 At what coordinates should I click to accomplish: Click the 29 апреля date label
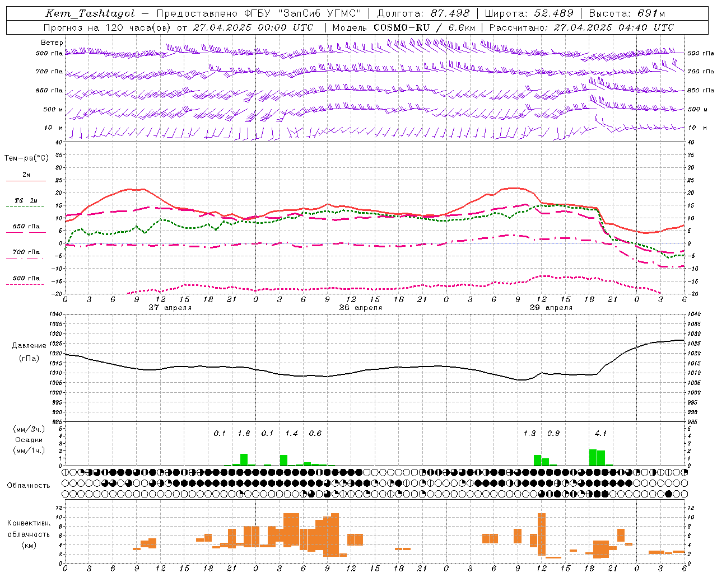tap(551, 308)
